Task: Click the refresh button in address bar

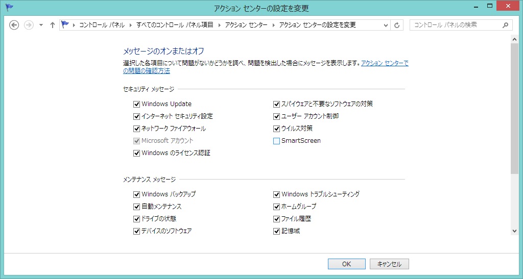Action: 396,25
